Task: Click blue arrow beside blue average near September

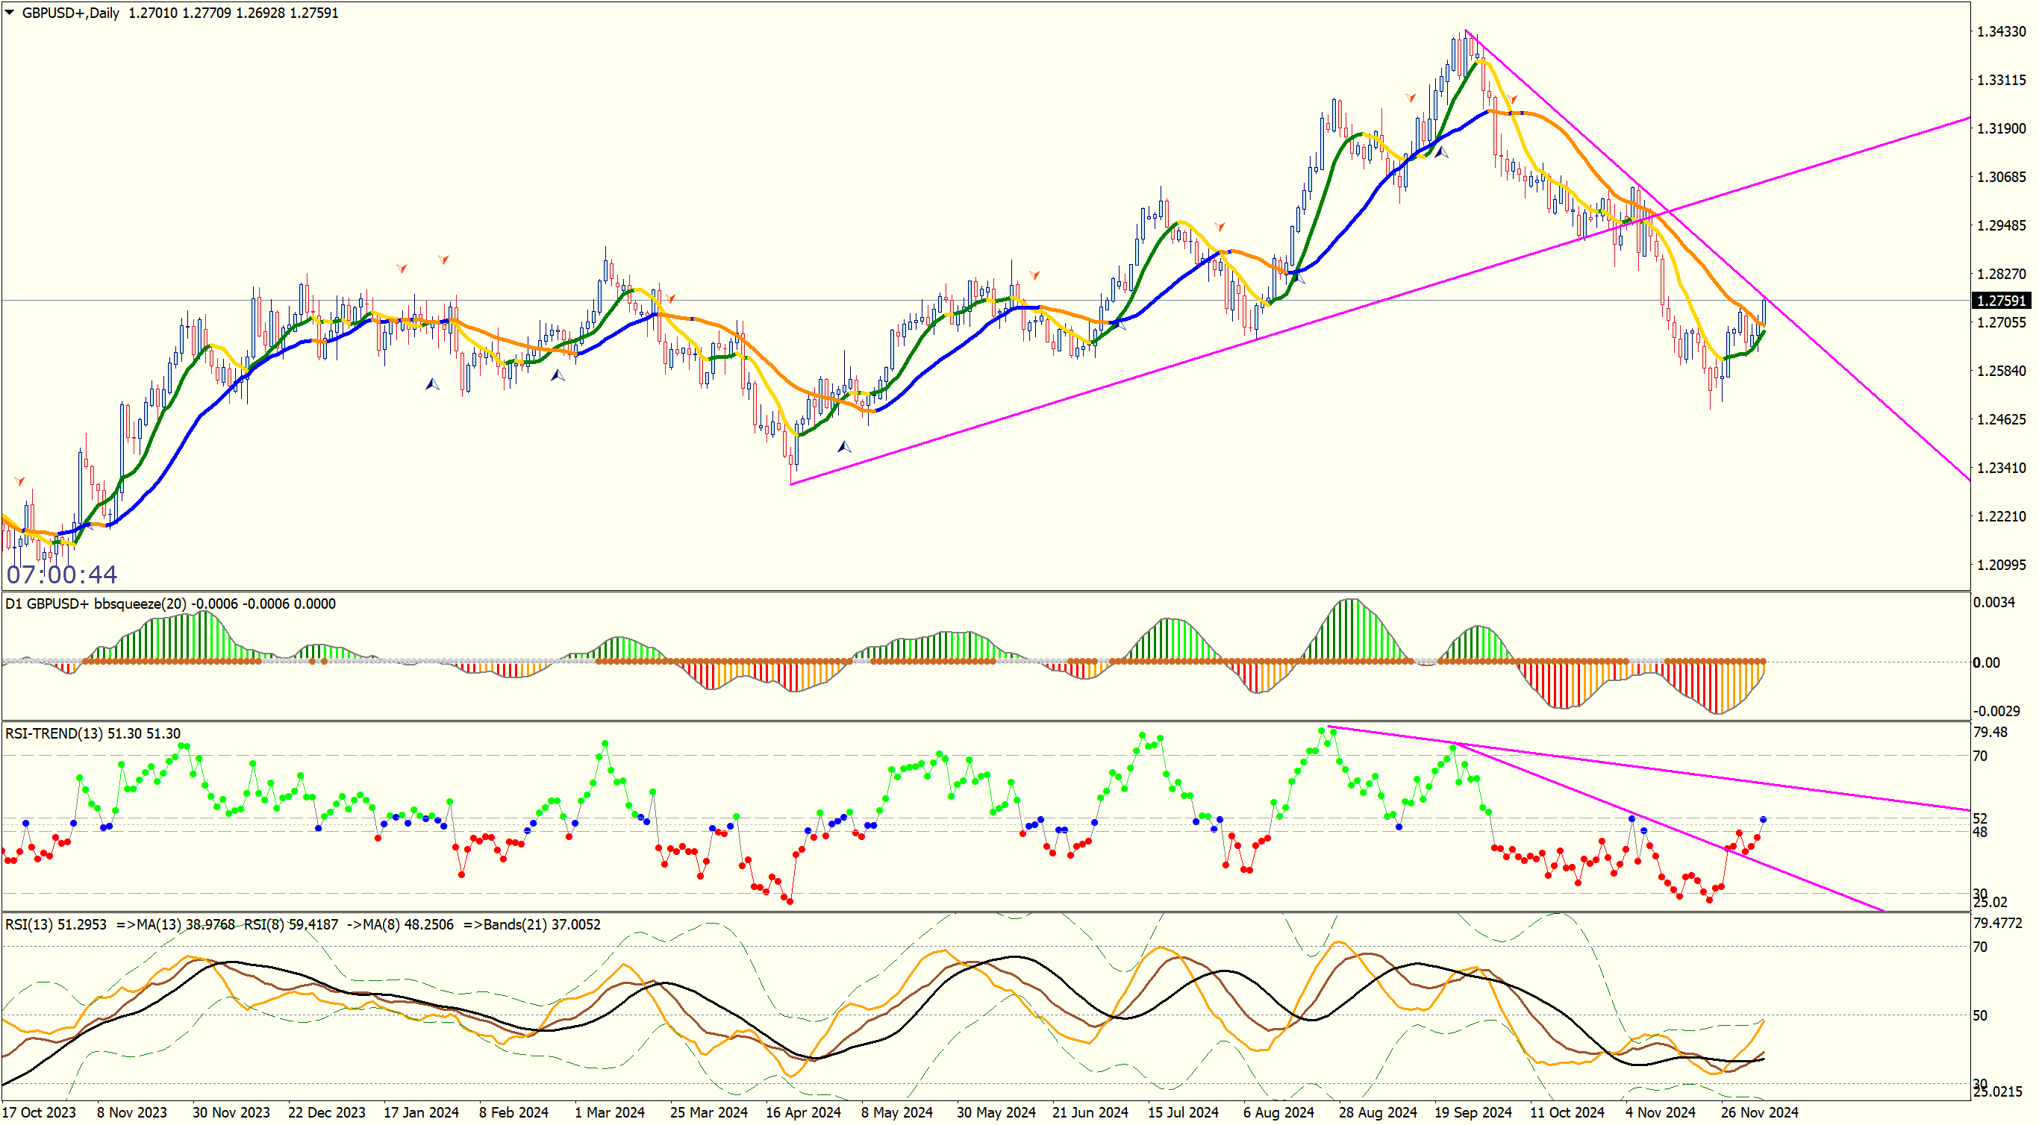Action: point(1441,152)
